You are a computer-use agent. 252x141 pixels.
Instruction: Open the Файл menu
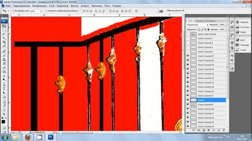click(8, 6)
